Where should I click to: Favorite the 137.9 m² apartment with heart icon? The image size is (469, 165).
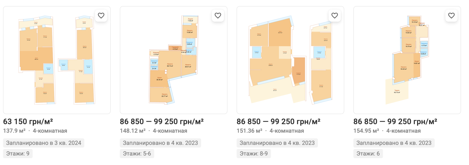click(101, 16)
